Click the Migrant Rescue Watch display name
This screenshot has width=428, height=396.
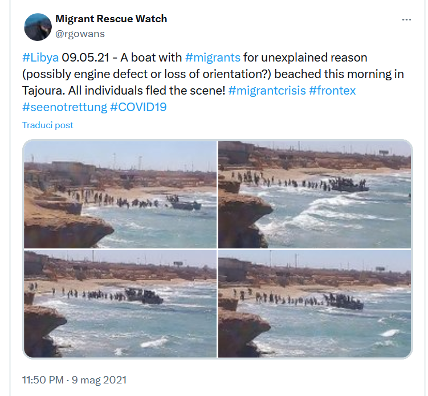[x=111, y=19]
